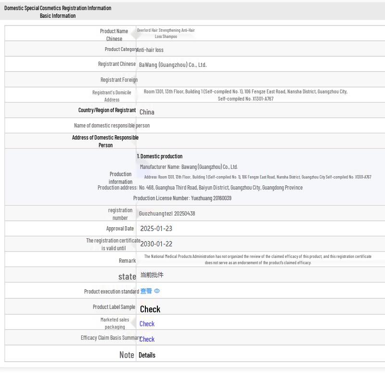Viewport: 385px width, 385px height.
Task: Select the registration number Guozhuangtezi 20250438
Action: click(x=167, y=214)
